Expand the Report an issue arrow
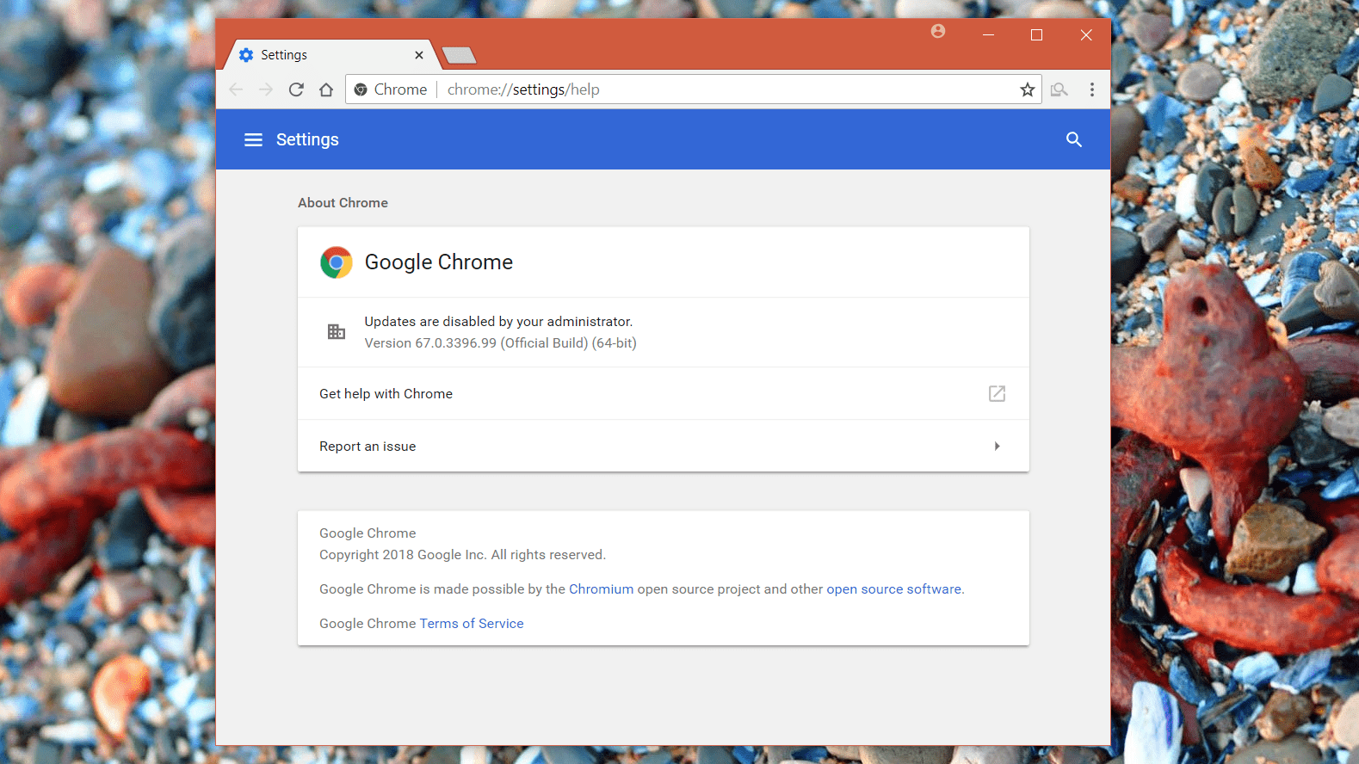This screenshot has width=1359, height=764. pyautogui.click(x=997, y=446)
